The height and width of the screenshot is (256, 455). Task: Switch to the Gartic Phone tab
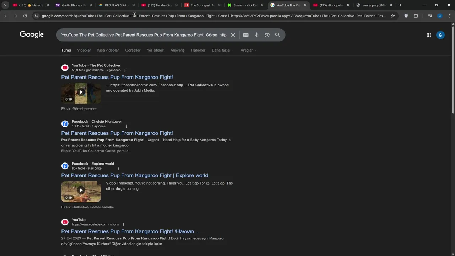(x=74, y=5)
